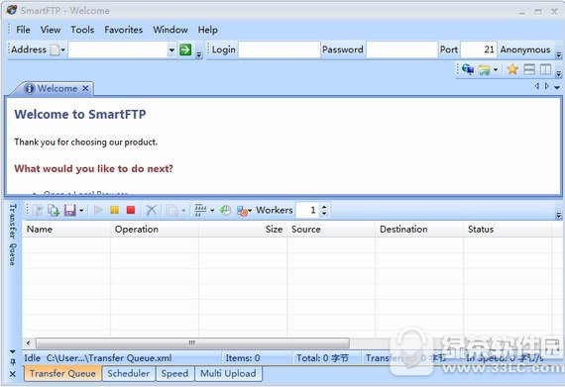This screenshot has width=565, height=387.
Task: Expand Address toolbar overflow options
Action: click(x=198, y=54)
